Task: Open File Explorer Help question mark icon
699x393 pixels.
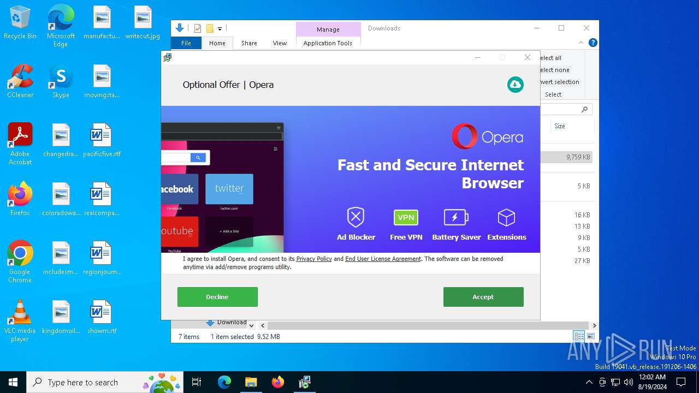Action: [593, 43]
